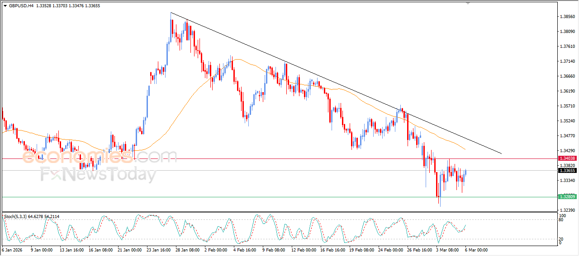This screenshot has height=256, width=579.
Task: Click the 3 Mar 08:00 time label
Action: coord(448,250)
